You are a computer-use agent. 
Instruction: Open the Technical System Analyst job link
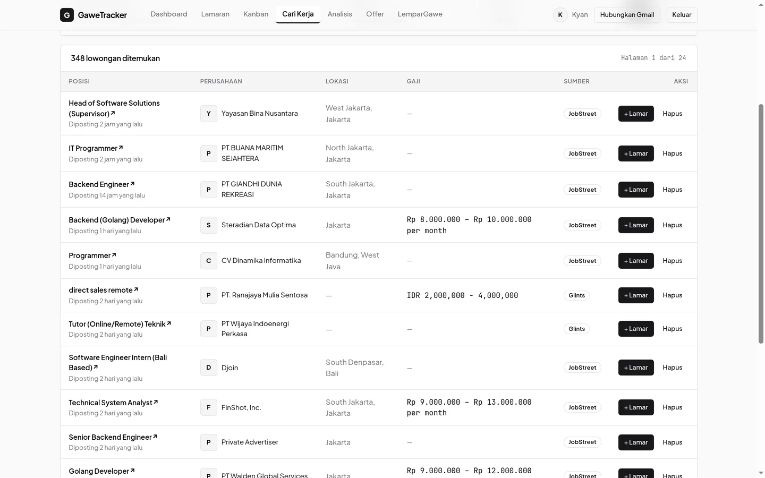point(113,403)
